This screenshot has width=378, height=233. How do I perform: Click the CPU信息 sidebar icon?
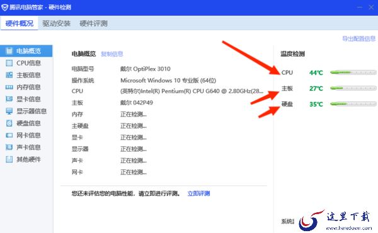click(9, 63)
